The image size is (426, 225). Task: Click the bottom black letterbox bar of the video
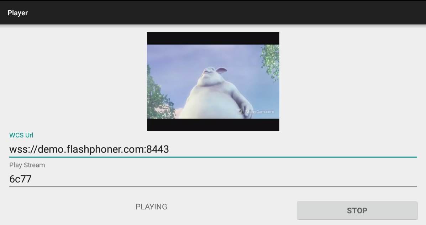pos(213,125)
